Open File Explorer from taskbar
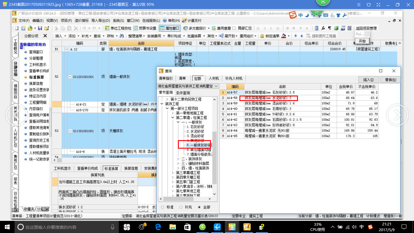The width and height of the screenshot is (414, 233). 172,227
